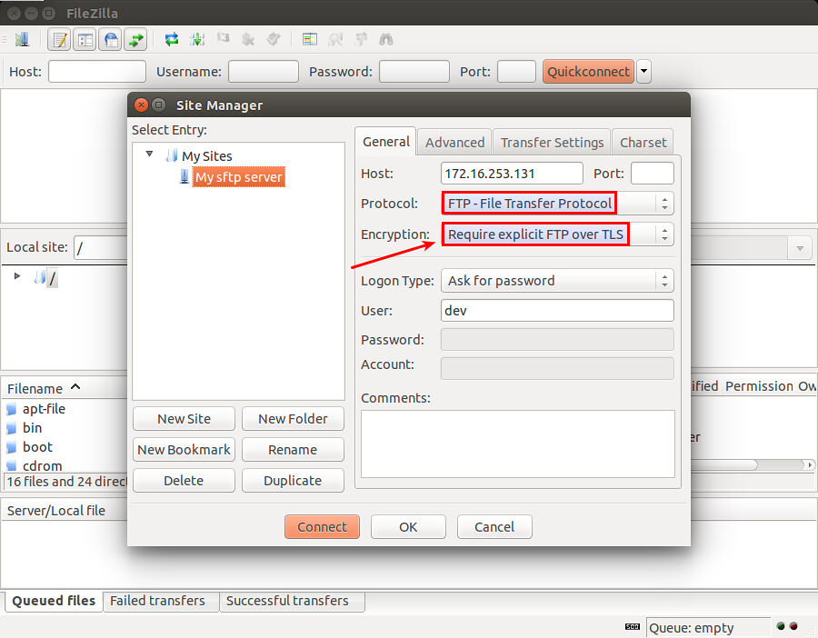Switch to the Advanced tab
Image resolution: width=818 pixels, height=638 pixels.
(x=454, y=143)
